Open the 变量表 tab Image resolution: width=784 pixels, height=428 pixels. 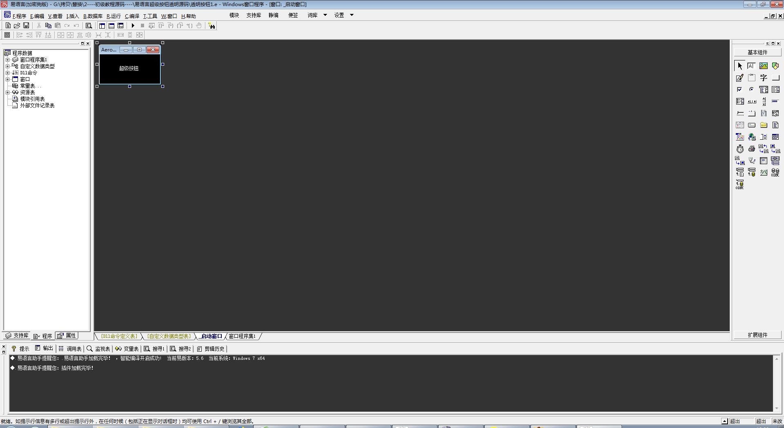coord(127,349)
